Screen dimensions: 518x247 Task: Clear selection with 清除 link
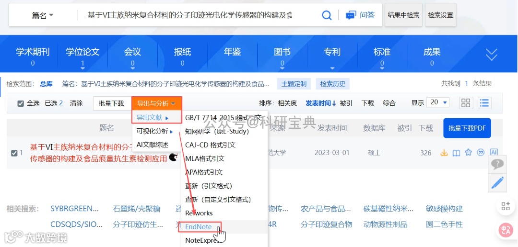(76, 103)
